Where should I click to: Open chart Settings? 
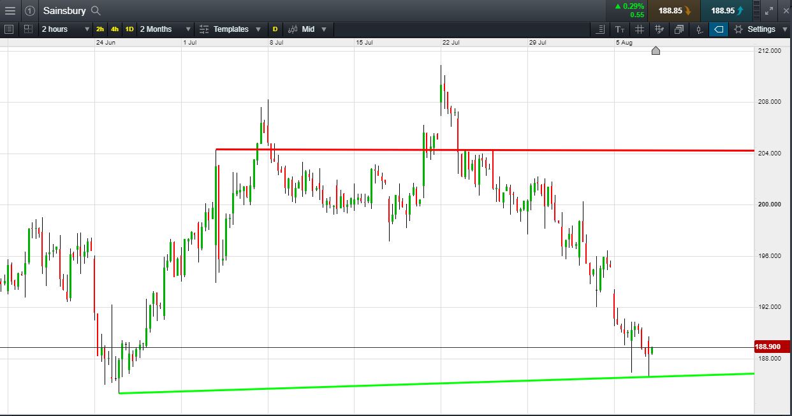(x=760, y=29)
